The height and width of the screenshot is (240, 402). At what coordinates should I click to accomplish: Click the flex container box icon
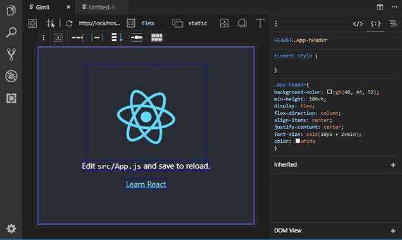(58, 38)
